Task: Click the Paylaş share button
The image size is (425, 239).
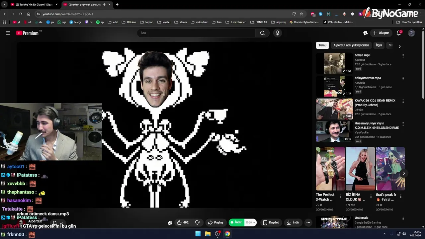Action: [216, 222]
